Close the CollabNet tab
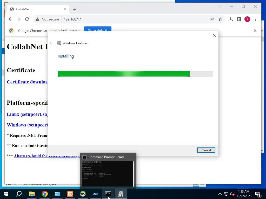Viewport: 266px width, 199px height. click(65, 9)
